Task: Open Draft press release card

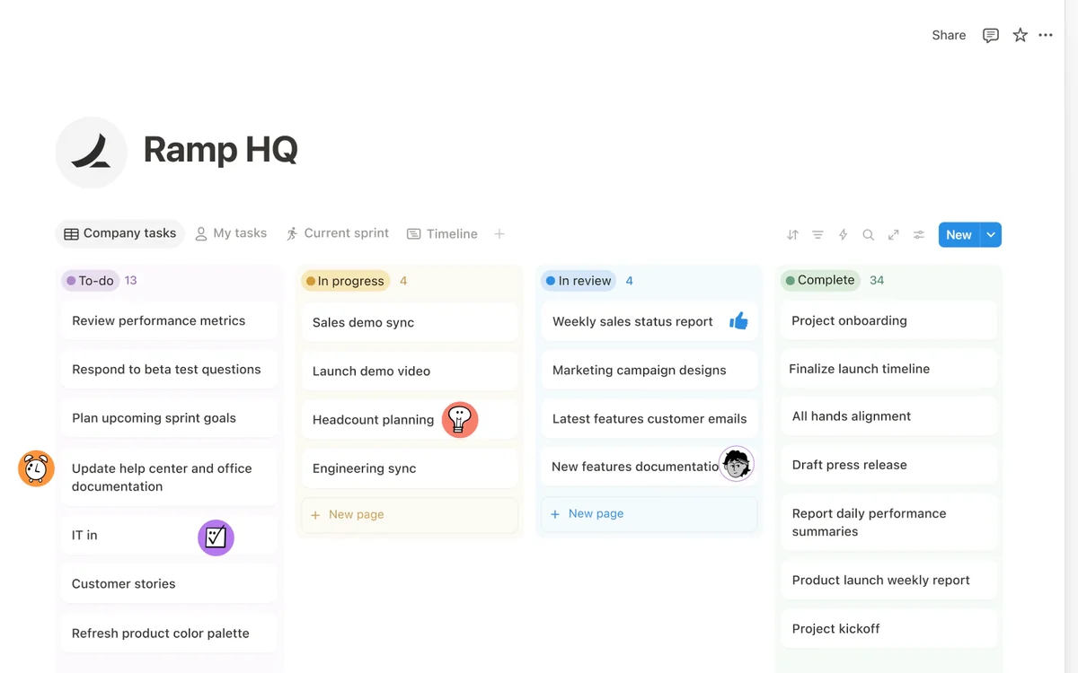Action: (888, 465)
